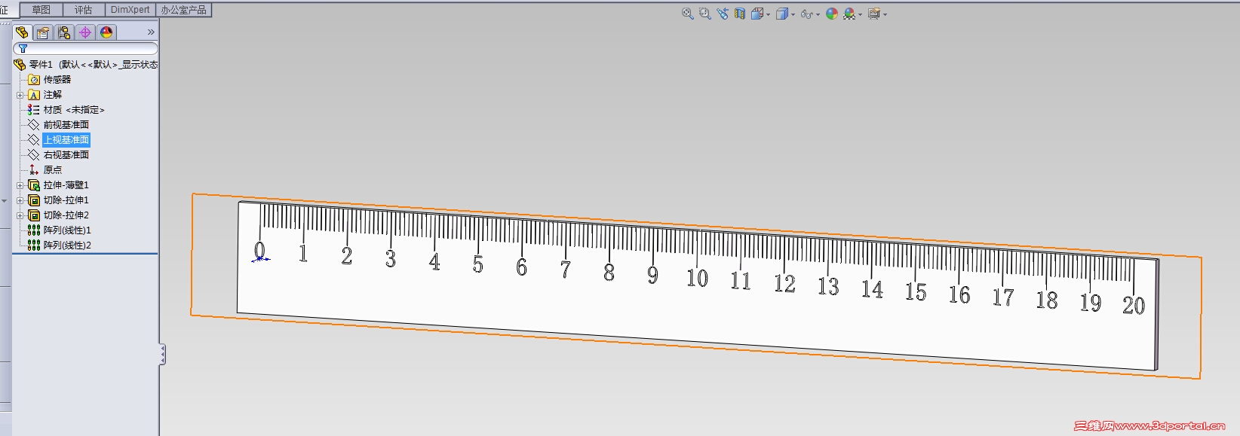Open the PropertyManager tab icon
This screenshot has width=1240, height=436.
43,32
